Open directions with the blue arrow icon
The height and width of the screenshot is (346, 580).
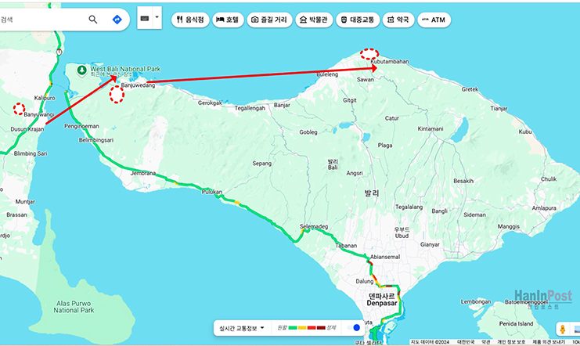click(117, 20)
